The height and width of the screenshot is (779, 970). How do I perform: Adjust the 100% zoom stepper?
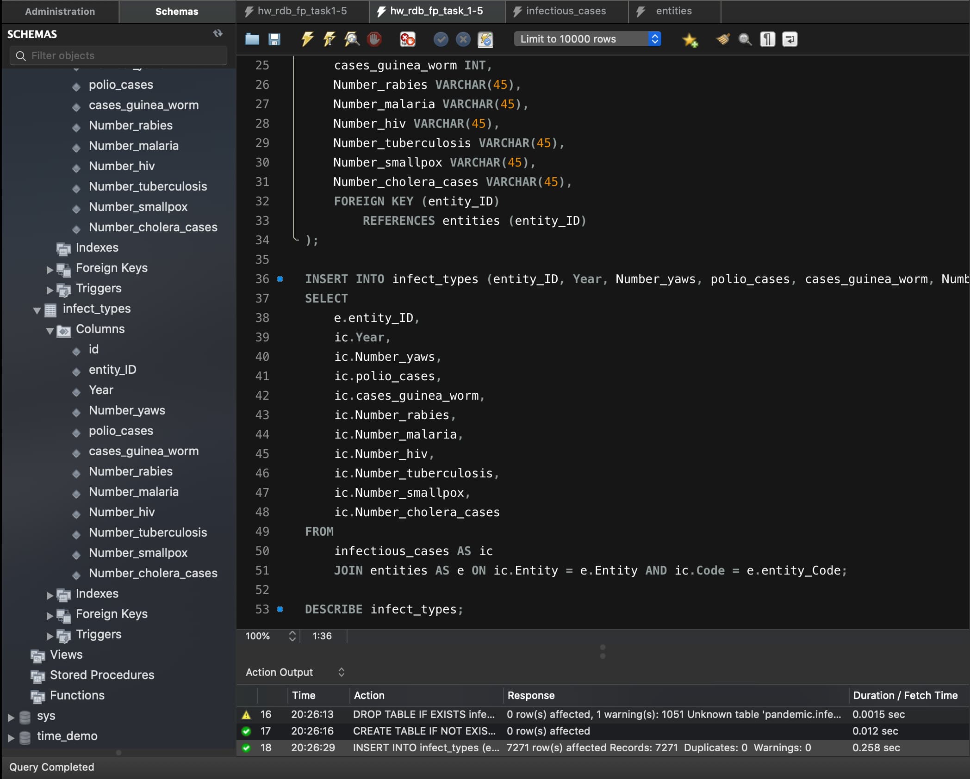pos(292,636)
